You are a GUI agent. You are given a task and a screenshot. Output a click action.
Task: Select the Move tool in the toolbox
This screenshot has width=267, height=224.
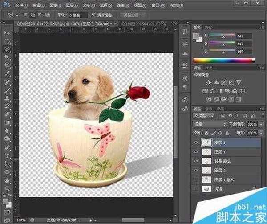click(7, 33)
